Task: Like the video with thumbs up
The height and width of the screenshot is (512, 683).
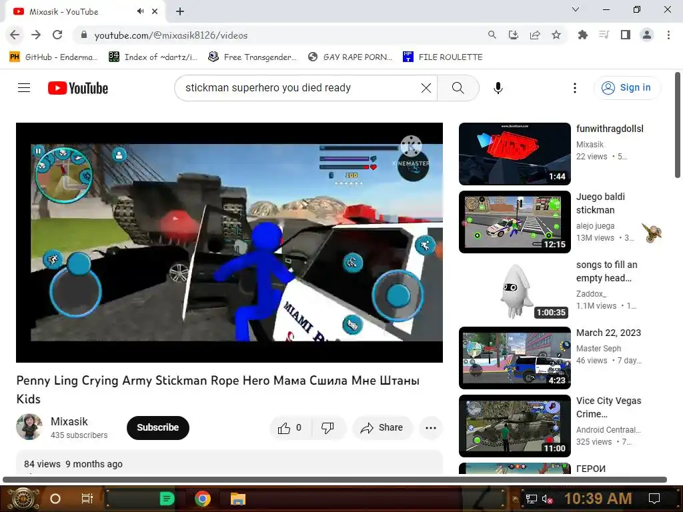Action: pyautogui.click(x=290, y=428)
